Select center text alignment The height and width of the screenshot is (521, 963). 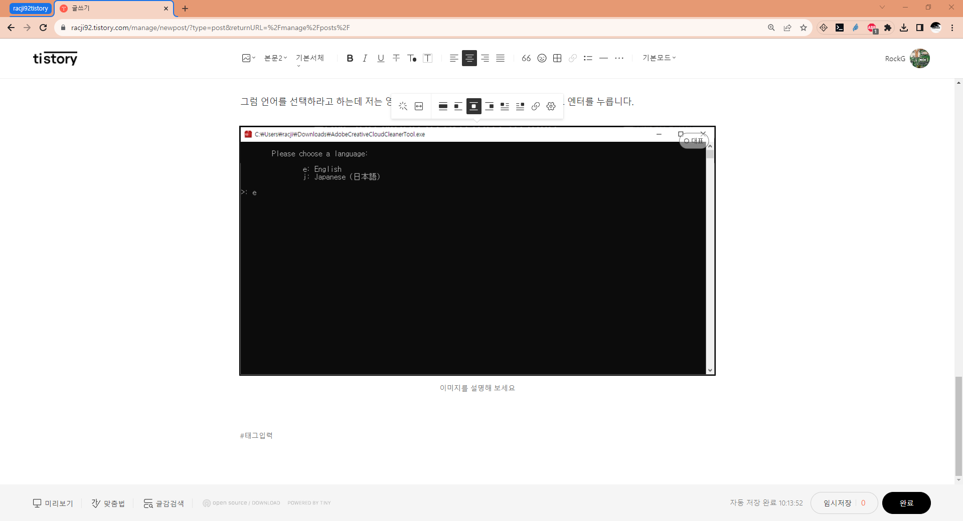click(x=469, y=58)
